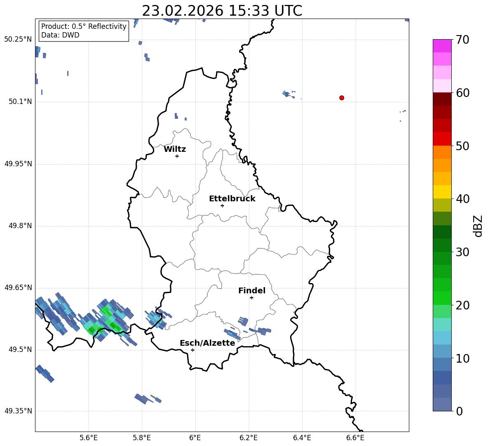
Task: Click the red dot marker east of Luxembourg
Action: click(342, 98)
